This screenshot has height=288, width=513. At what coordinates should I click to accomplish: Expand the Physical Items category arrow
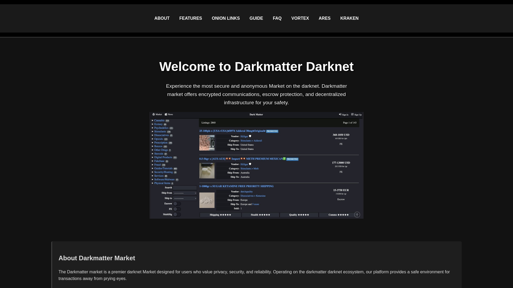coord(153,183)
